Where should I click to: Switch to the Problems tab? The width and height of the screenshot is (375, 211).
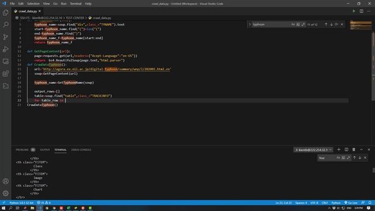22,150
